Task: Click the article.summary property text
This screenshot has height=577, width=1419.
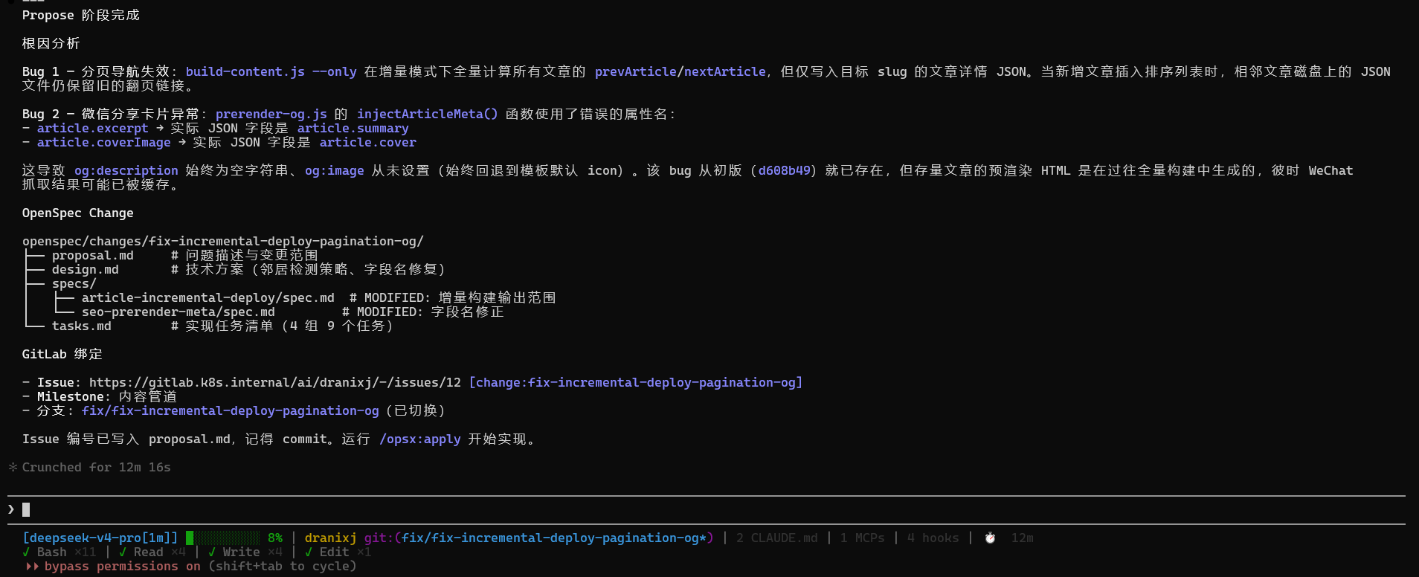Action: point(353,128)
